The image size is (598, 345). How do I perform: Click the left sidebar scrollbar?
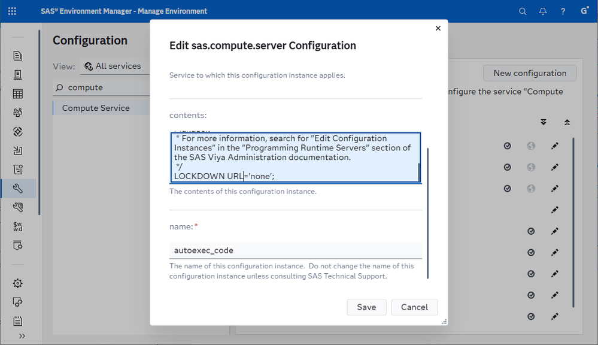point(39,122)
